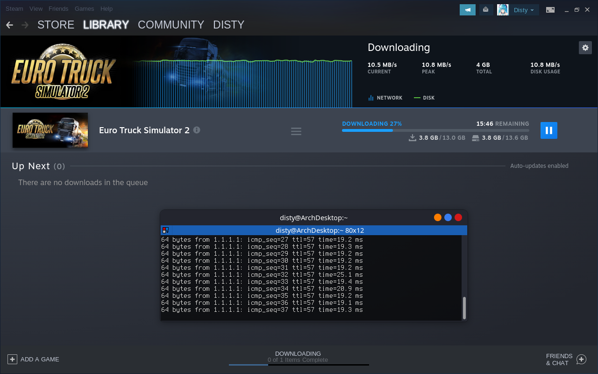Show info for Euro Truck Simulator 2
The width and height of the screenshot is (598, 374).
click(x=197, y=130)
